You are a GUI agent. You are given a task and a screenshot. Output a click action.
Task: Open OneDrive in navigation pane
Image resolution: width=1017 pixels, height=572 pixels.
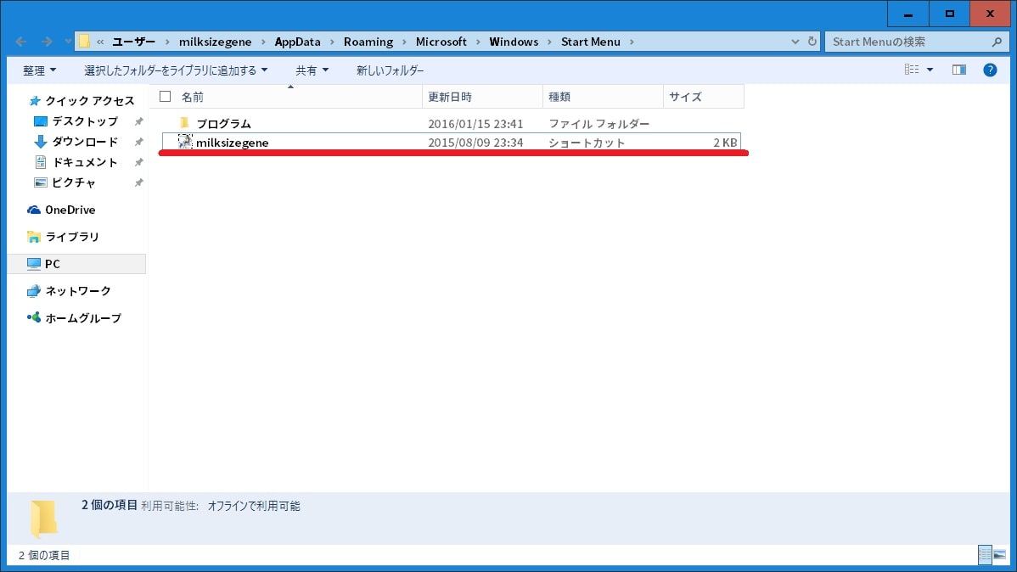pos(70,210)
